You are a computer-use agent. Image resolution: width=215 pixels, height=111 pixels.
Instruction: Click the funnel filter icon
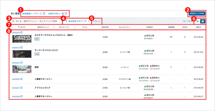(x=66, y=21)
